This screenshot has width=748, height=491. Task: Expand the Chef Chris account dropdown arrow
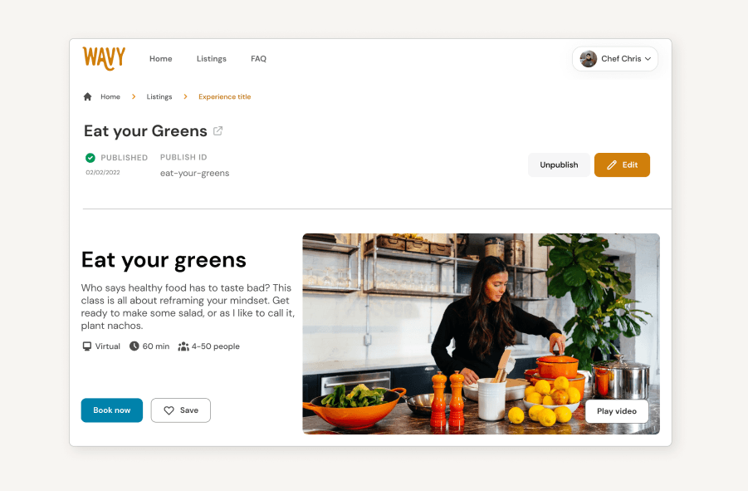(648, 59)
